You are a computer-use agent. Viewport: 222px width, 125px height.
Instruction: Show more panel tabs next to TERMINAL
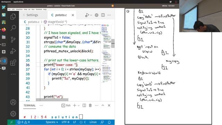coord(41,106)
